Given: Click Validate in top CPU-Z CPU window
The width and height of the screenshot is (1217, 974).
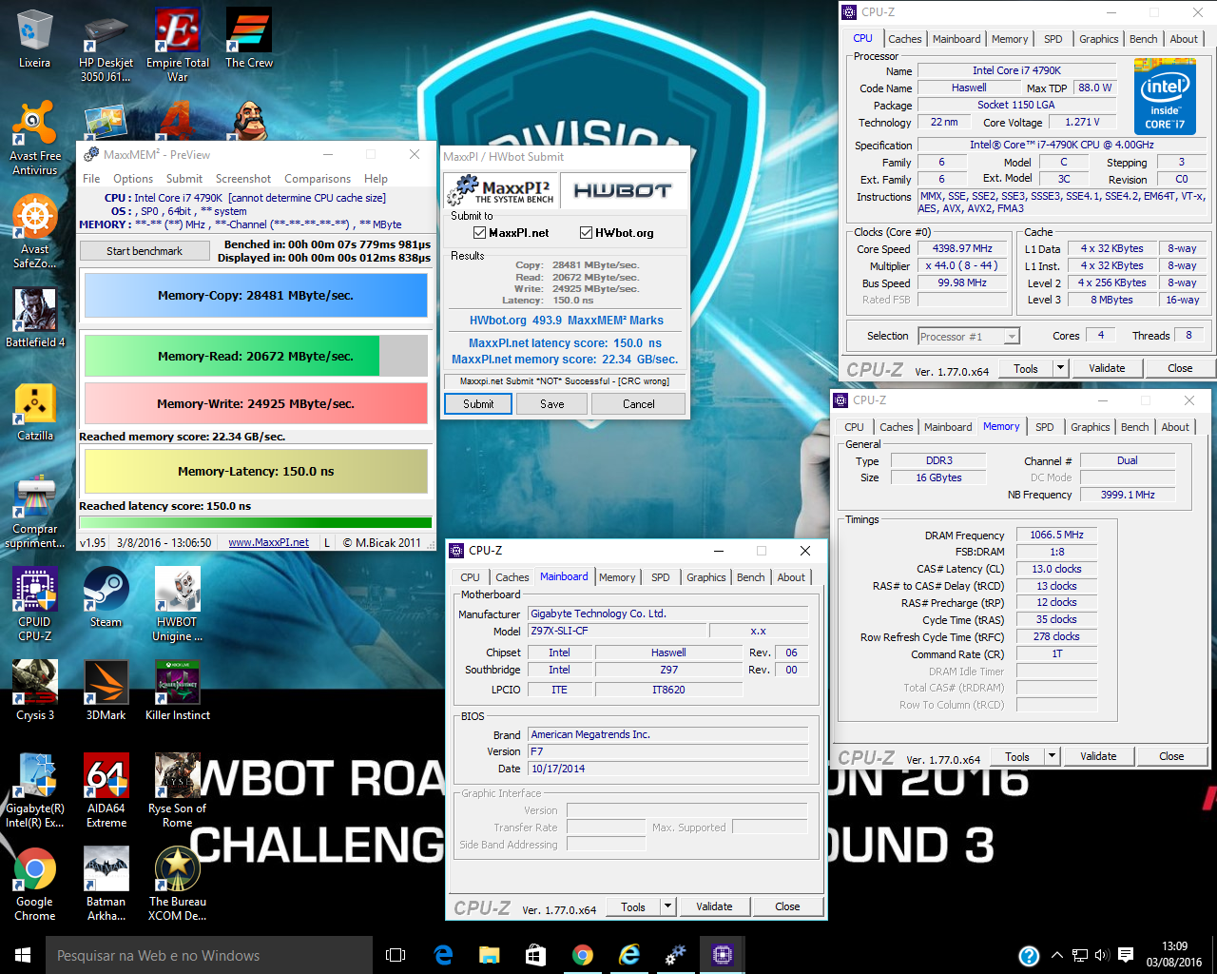Looking at the screenshot, I should pos(1107,368).
